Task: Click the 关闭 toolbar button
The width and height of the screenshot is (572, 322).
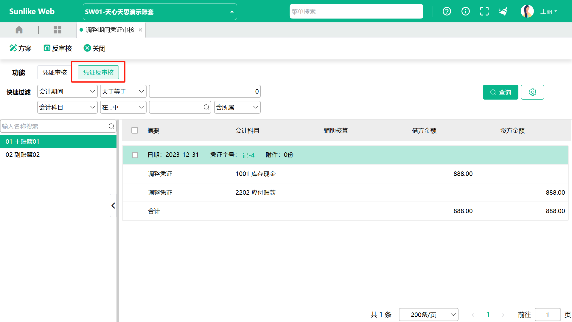Action: (x=95, y=48)
